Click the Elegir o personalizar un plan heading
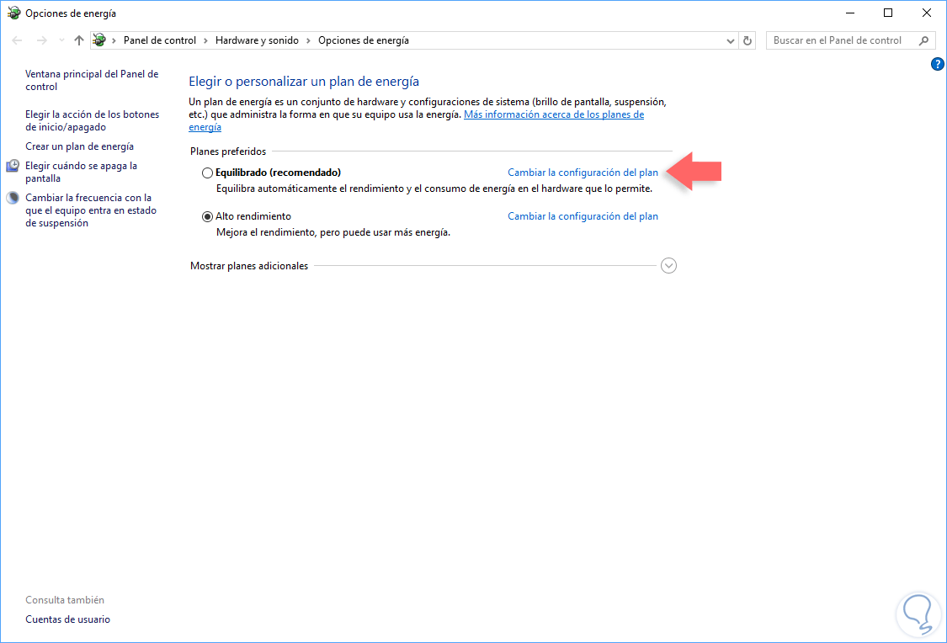The height and width of the screenshot is (643, 947). [304, 82]
